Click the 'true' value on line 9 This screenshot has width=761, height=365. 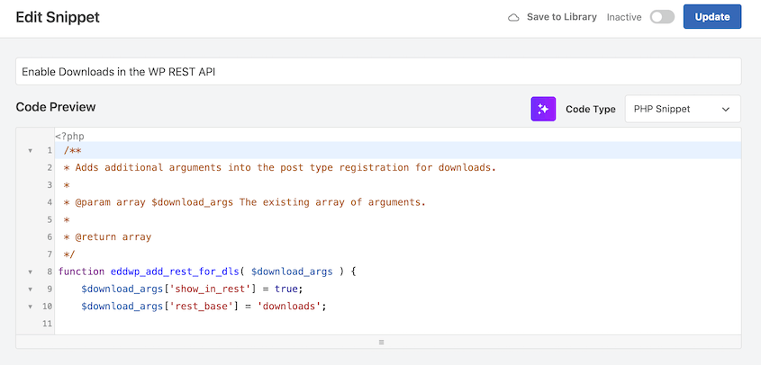(x=285, y=289)
